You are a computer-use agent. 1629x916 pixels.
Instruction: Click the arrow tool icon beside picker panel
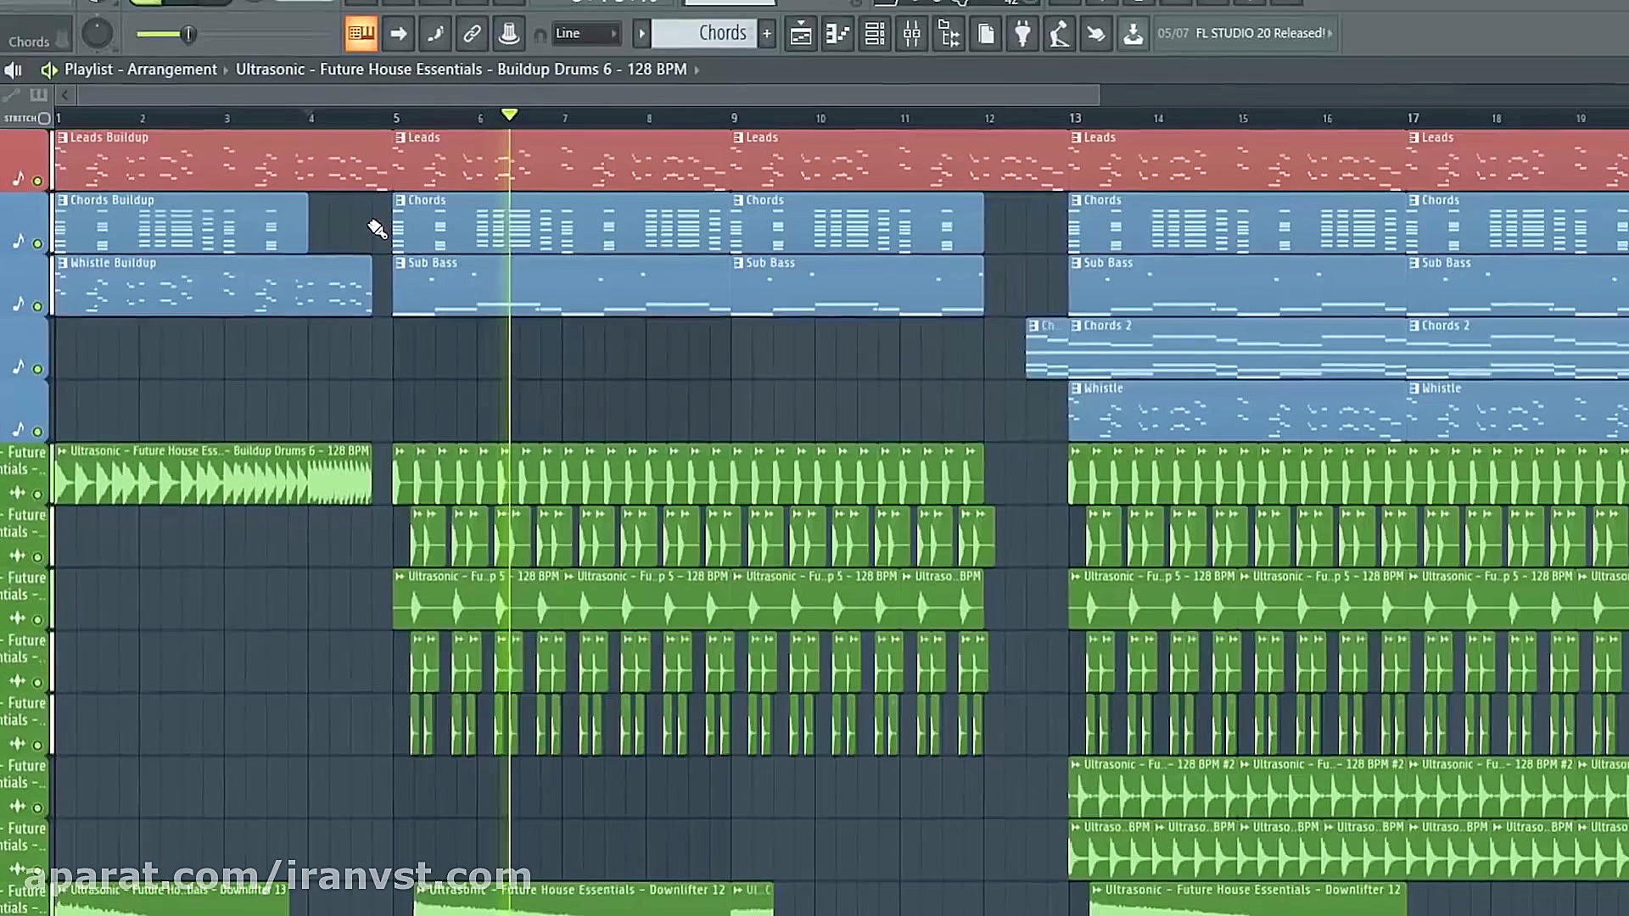tap(398, 34)
